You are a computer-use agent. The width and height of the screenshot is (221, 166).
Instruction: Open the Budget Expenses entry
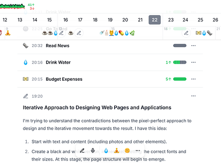[x=64, y=79]
